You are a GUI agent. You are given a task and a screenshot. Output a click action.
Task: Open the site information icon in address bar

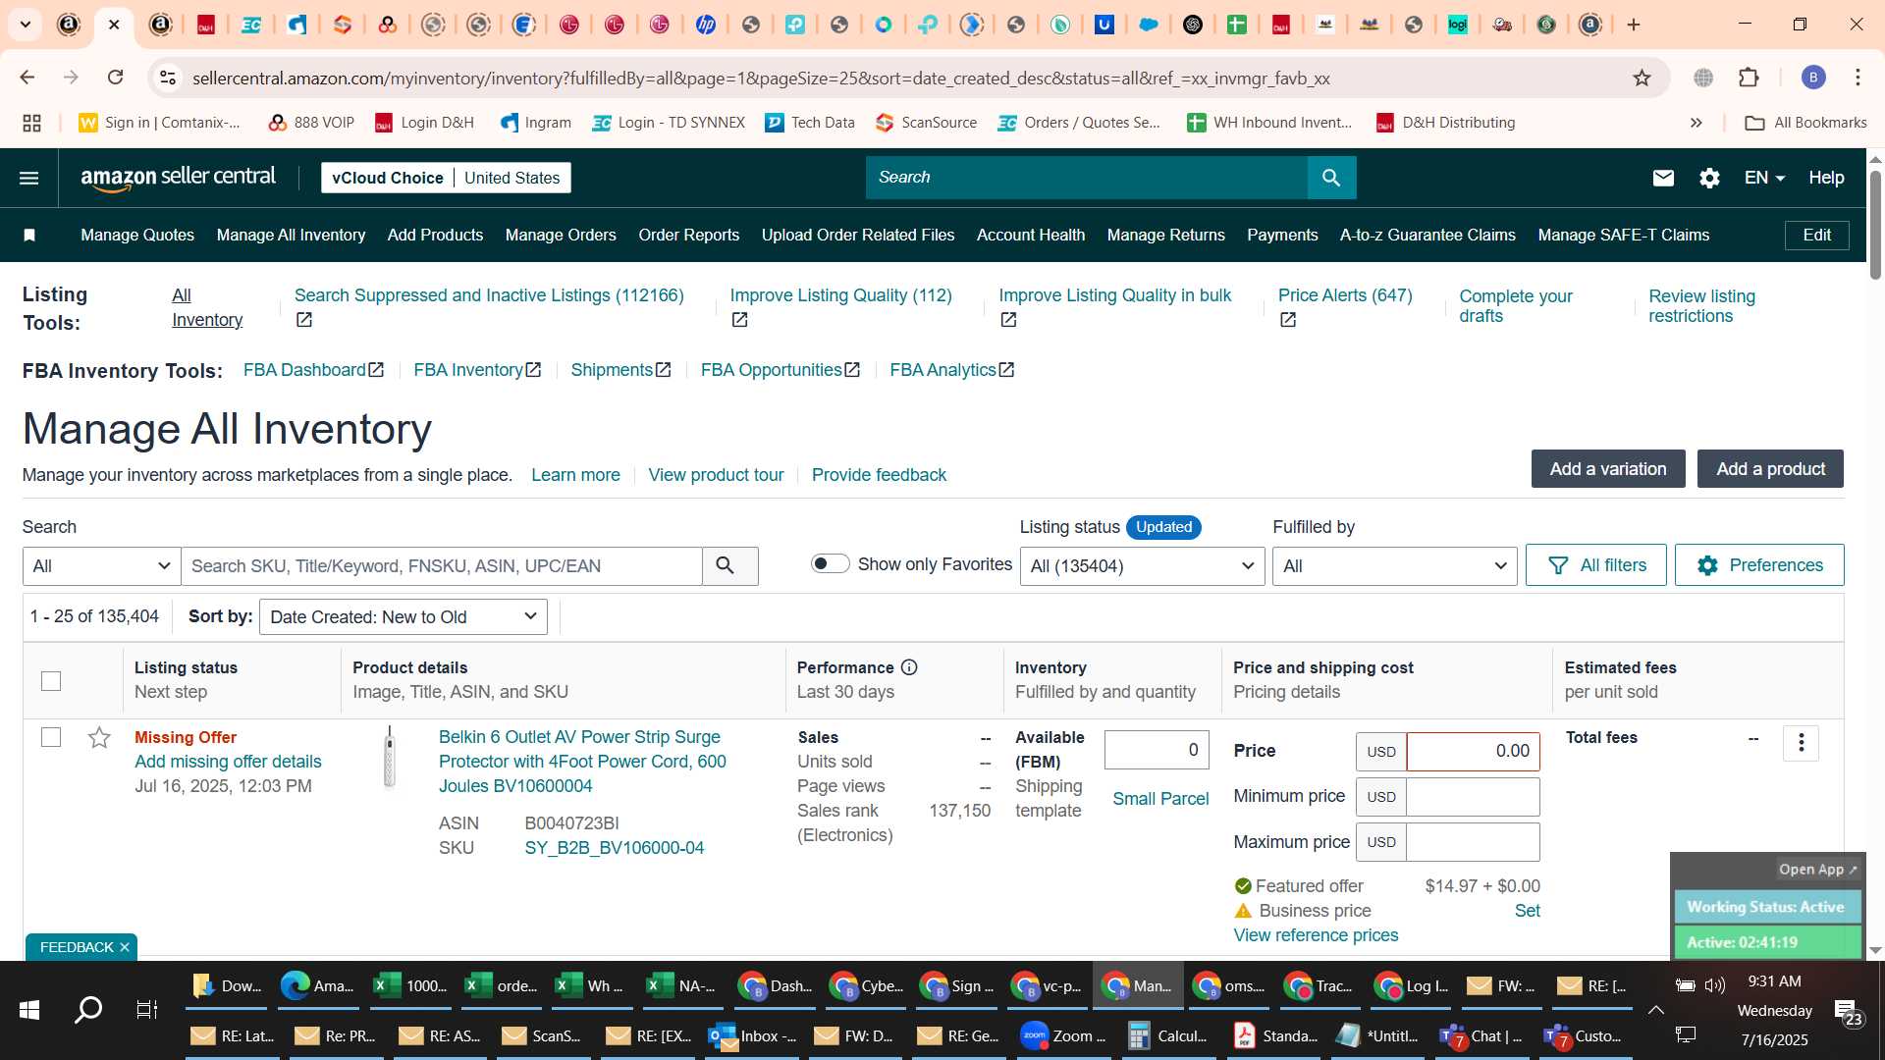pos(168,78)
